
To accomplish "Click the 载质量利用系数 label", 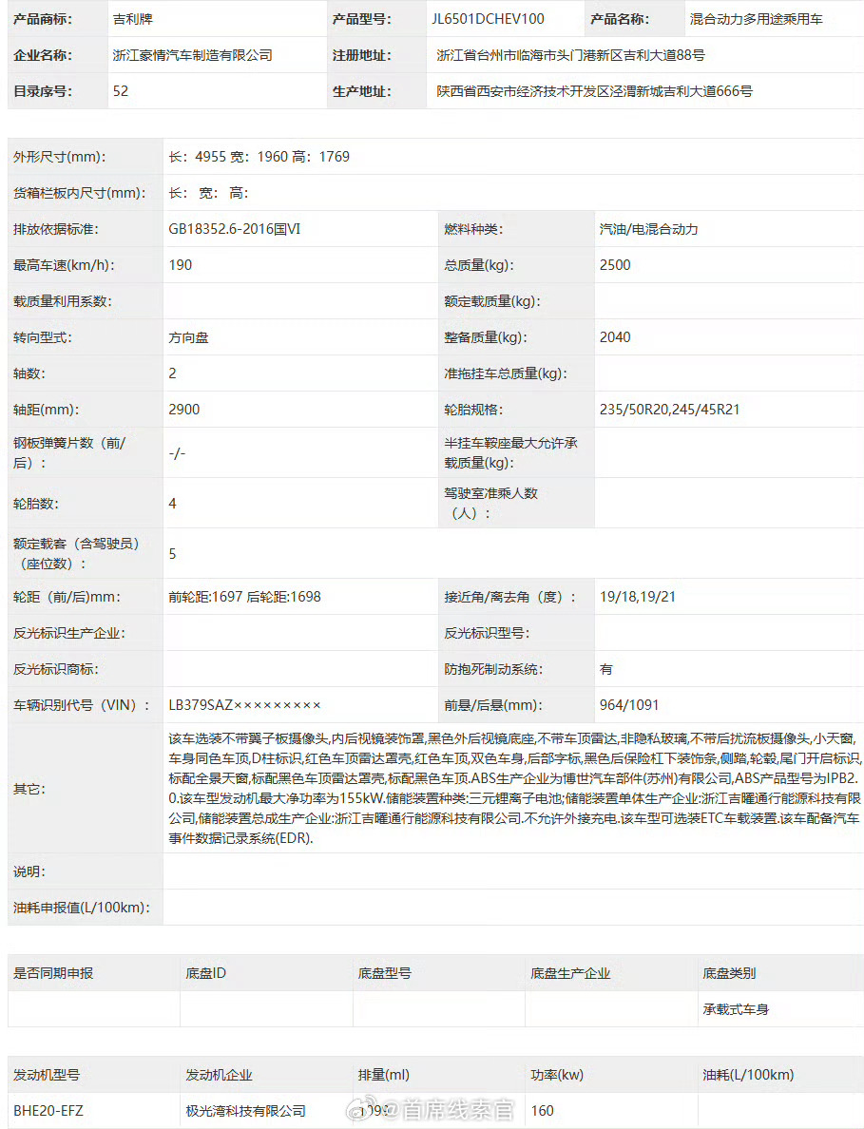I will [x=62, y=301].
